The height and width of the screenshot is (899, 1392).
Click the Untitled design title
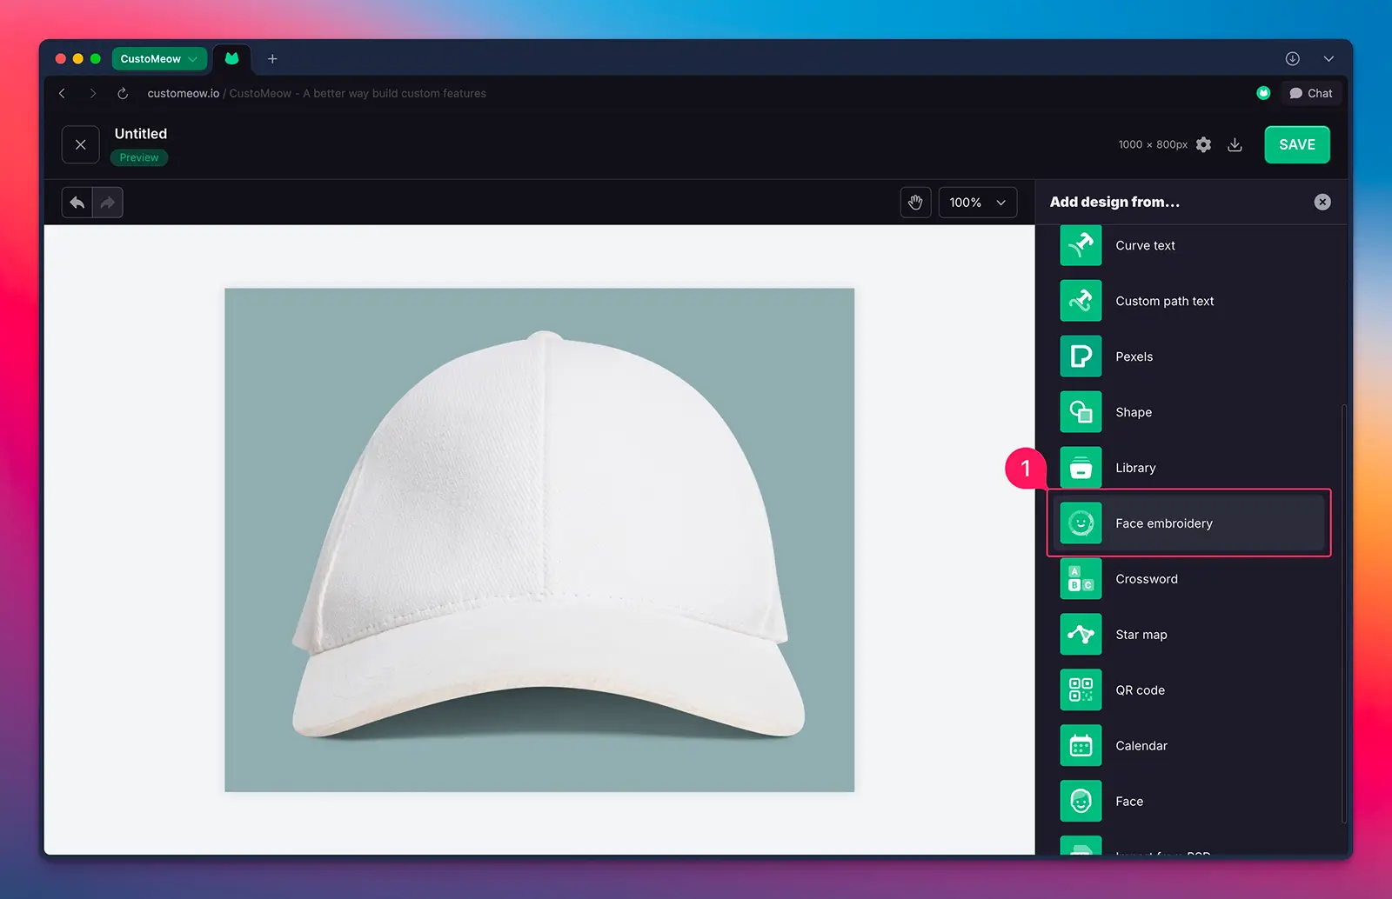pos(141,134)
